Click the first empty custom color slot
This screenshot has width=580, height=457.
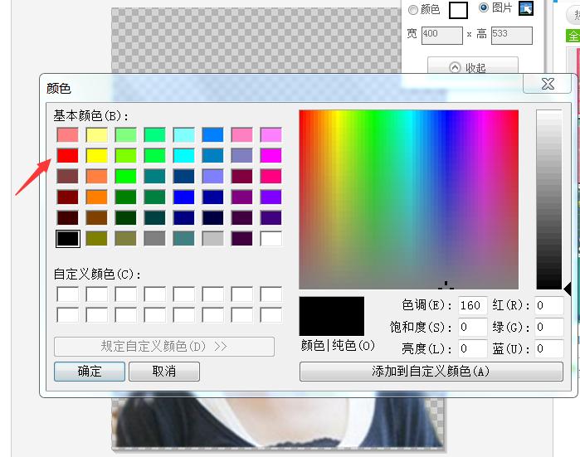[67, 294]
